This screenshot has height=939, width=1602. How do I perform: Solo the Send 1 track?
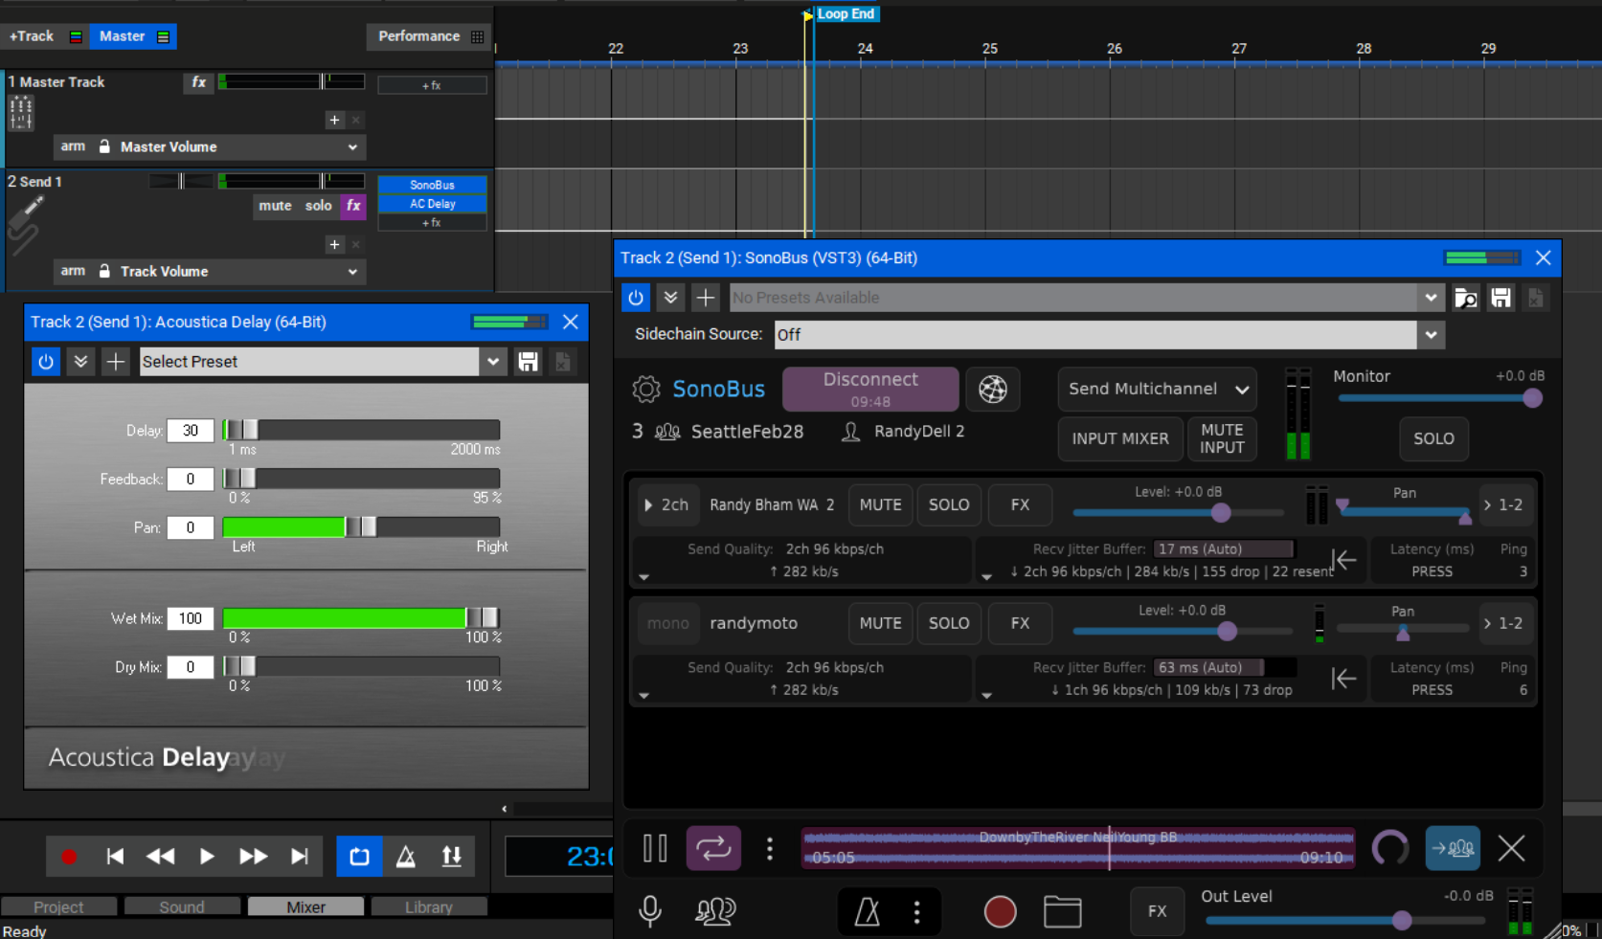319,206
